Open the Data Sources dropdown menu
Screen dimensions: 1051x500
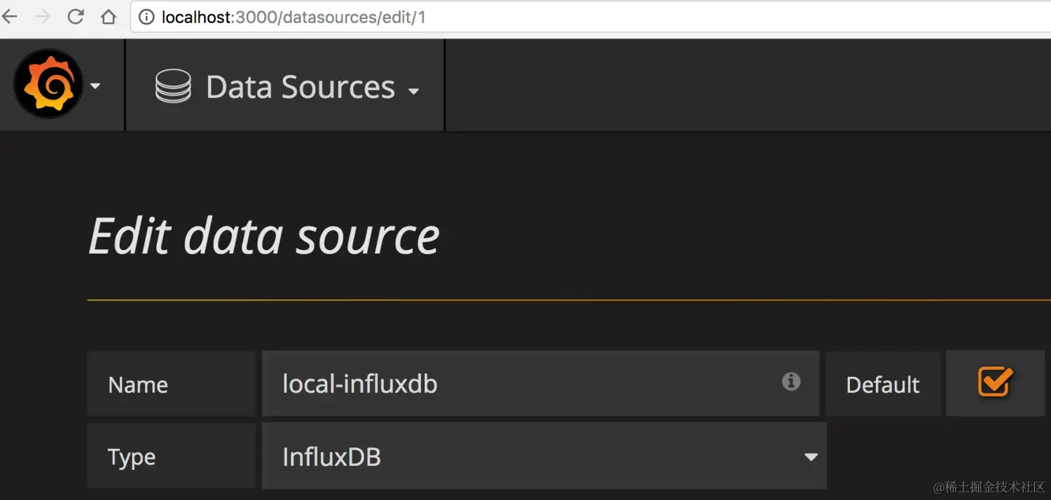[x=286, y=85]
